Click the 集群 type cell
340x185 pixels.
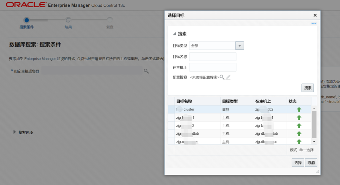click(x=225, y=110)
